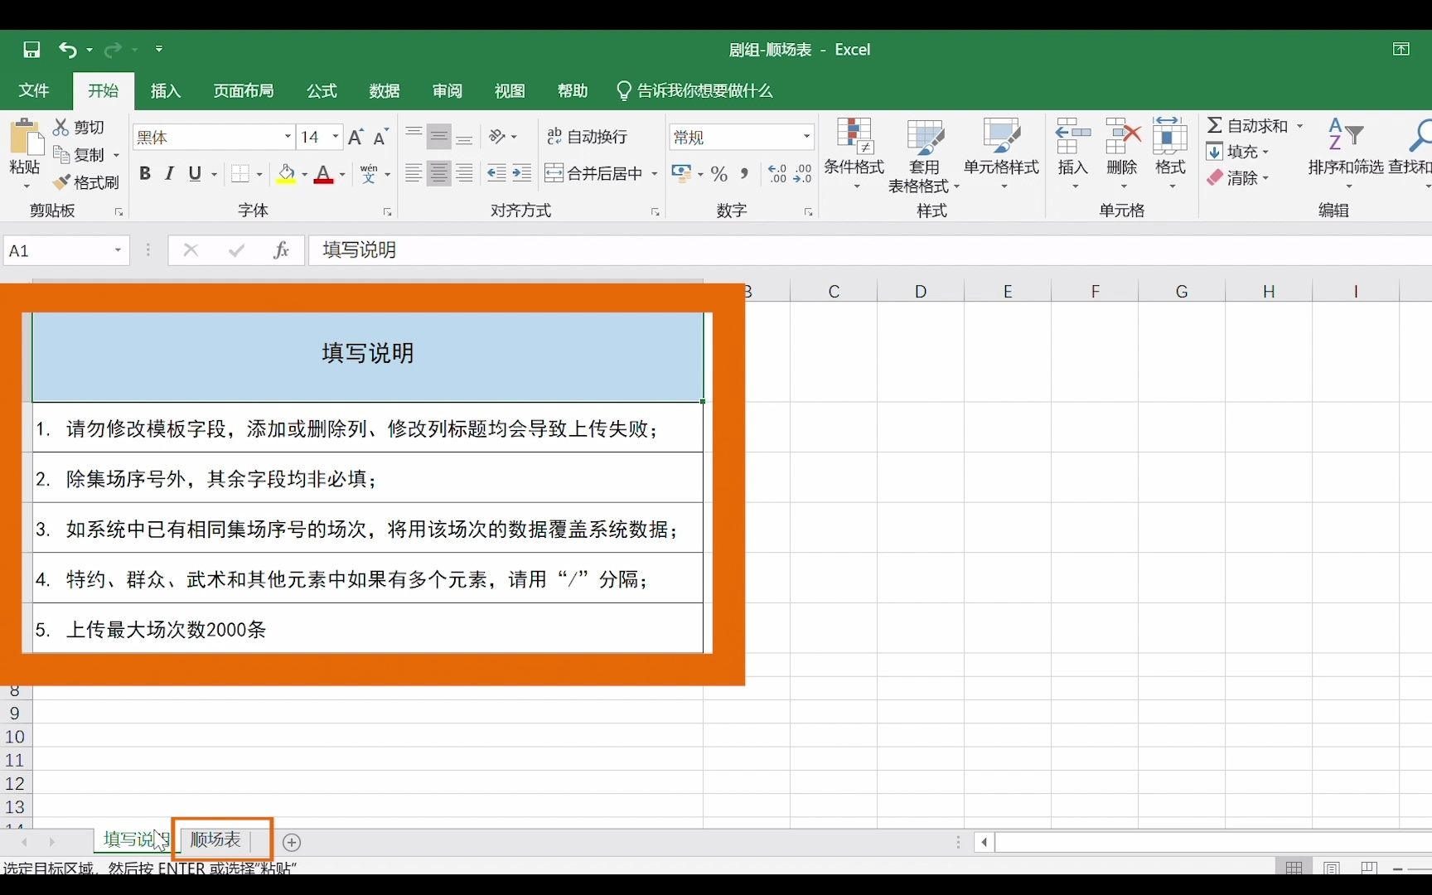Set middle vertical alignment
The image size is (1432, 895).
[x=439, y=137]
